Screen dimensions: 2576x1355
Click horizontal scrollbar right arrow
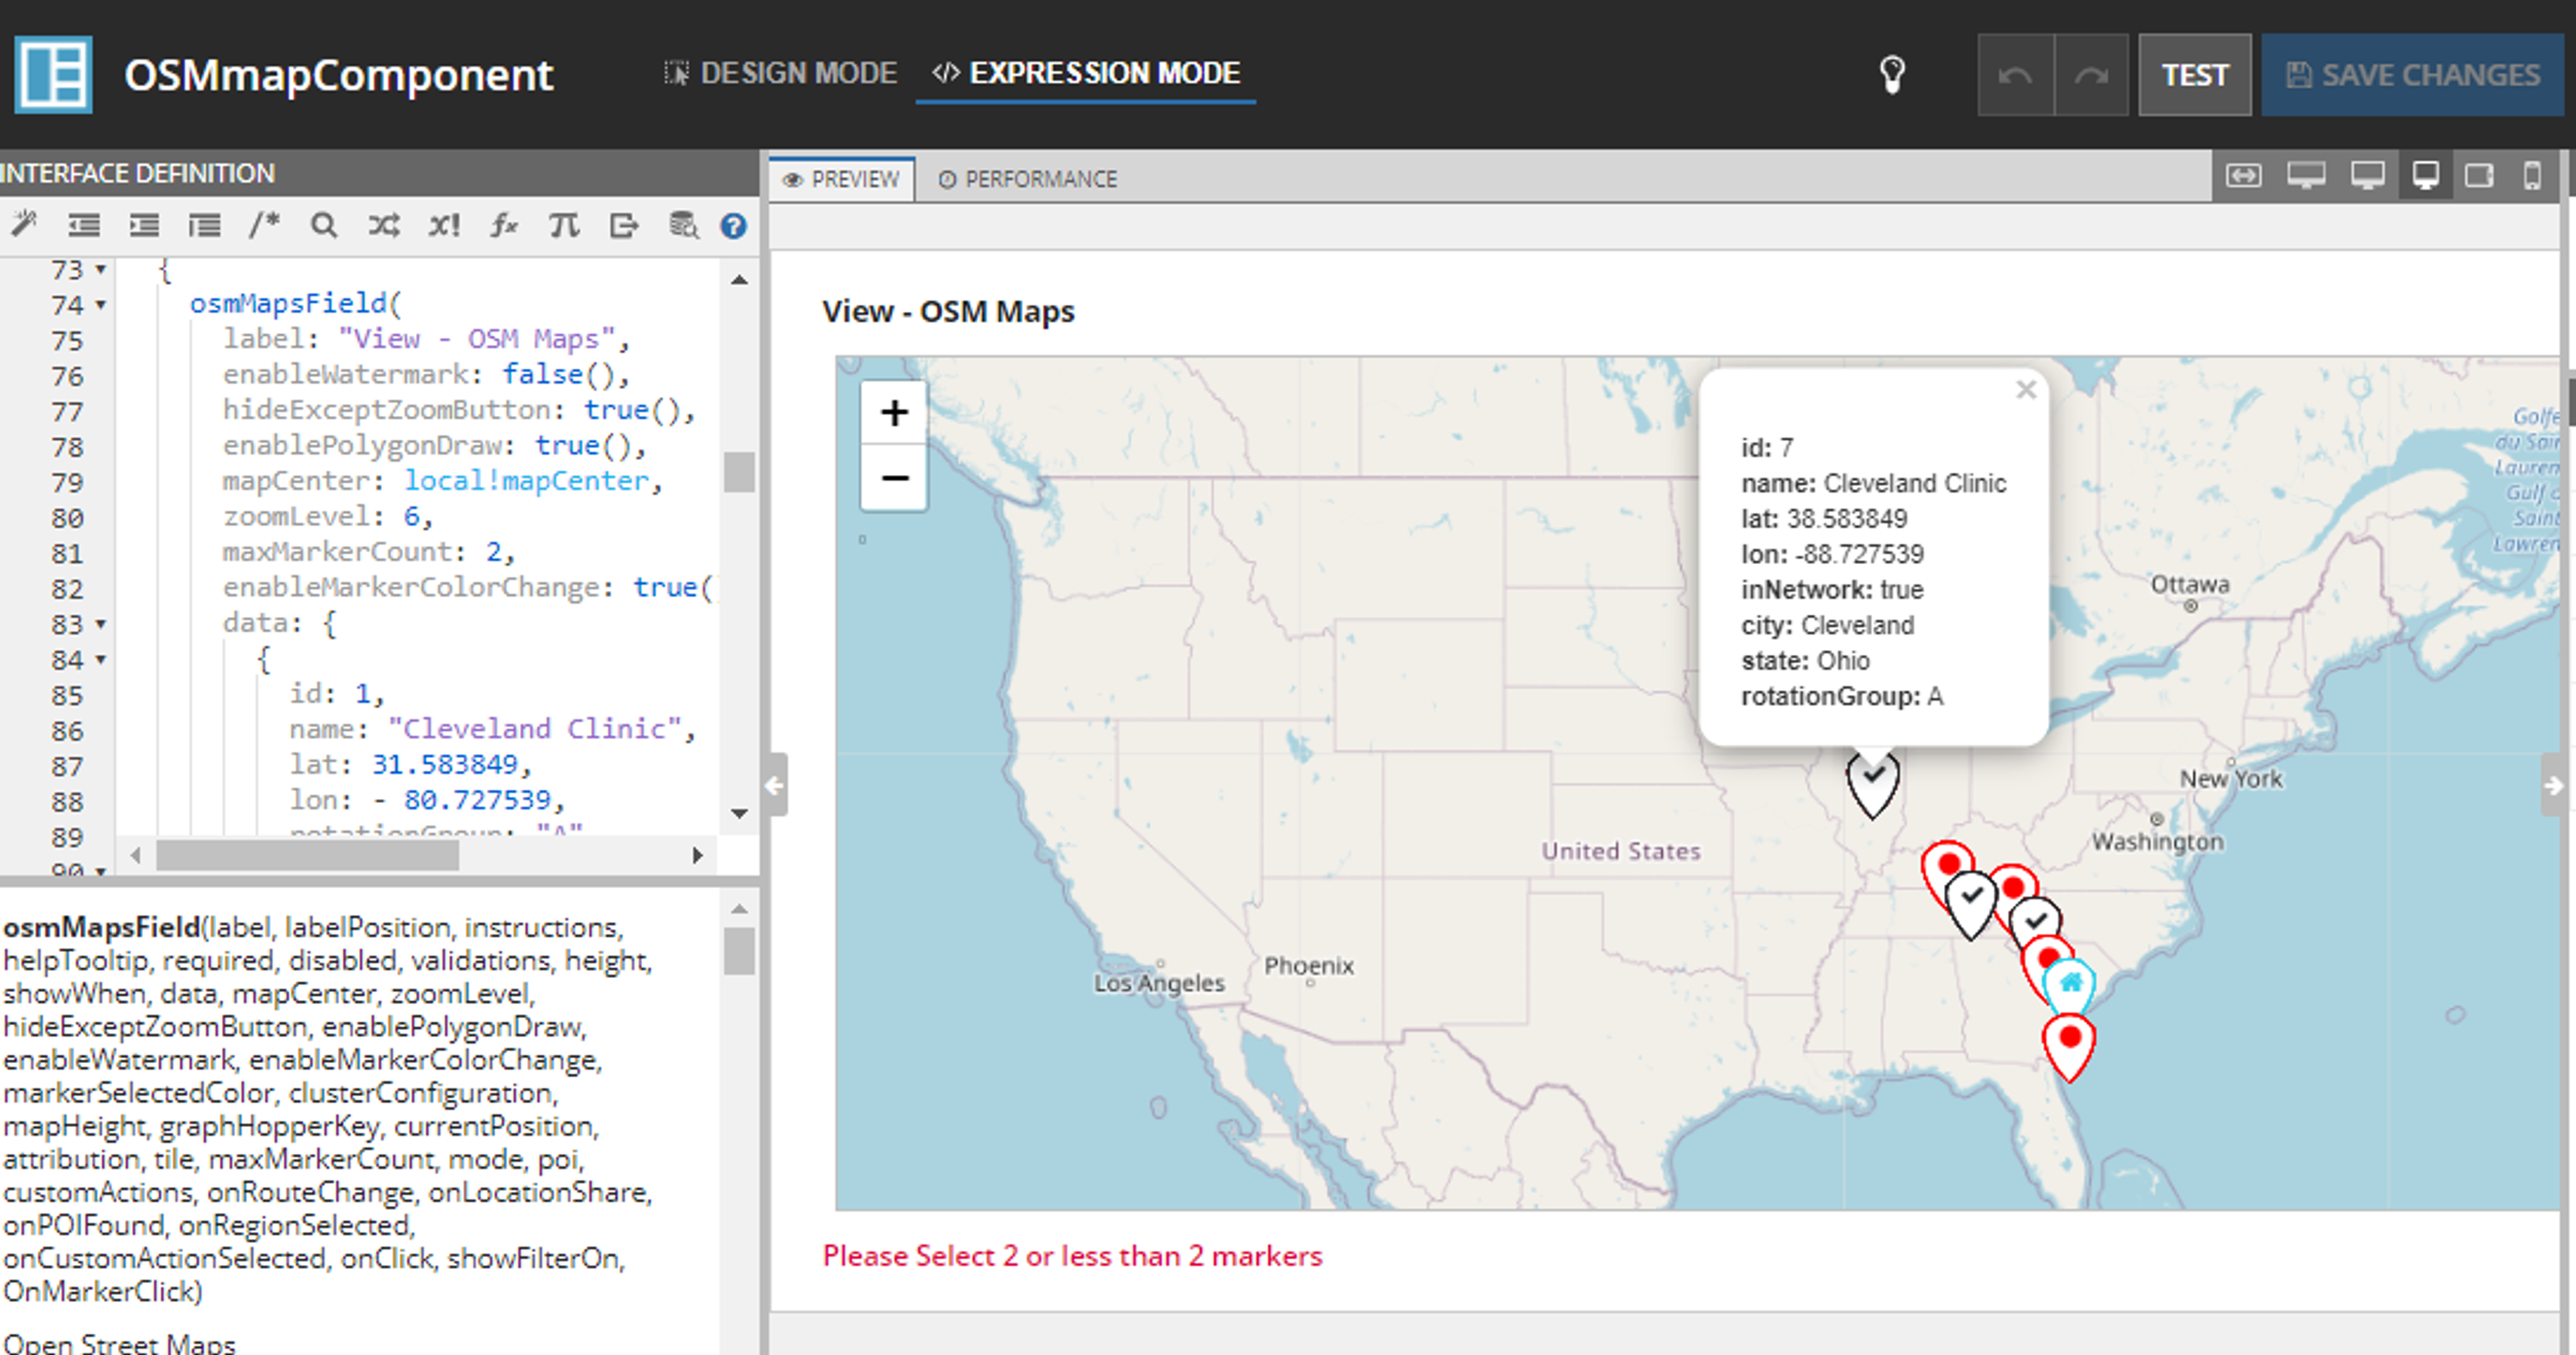698,855
